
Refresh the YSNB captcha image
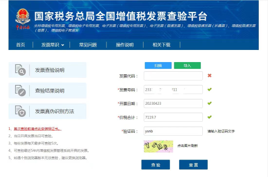[x=159, y=146]
